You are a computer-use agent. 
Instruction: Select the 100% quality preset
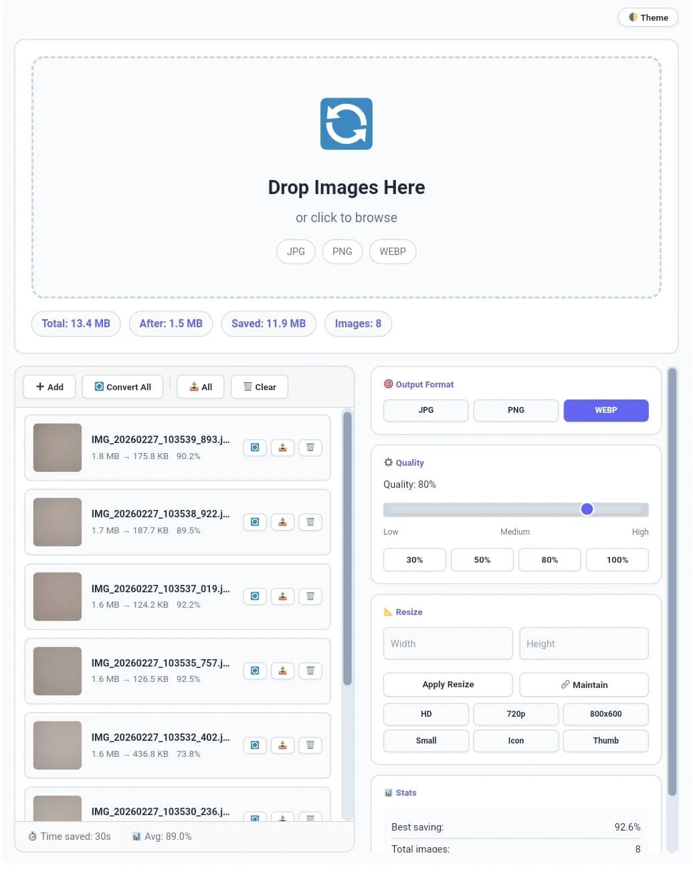click(x=617, y=559)
